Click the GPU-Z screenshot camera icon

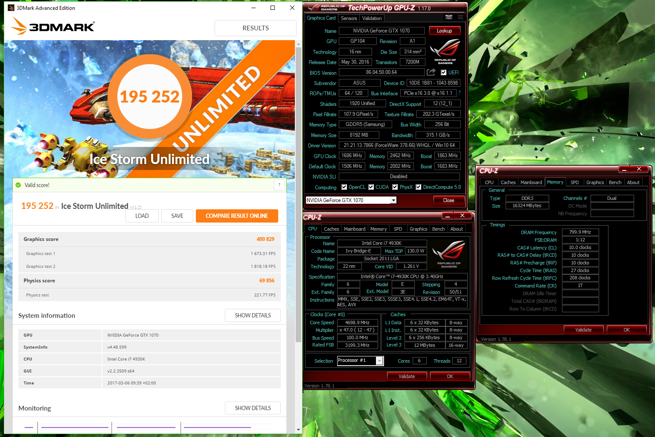(448, 18)
